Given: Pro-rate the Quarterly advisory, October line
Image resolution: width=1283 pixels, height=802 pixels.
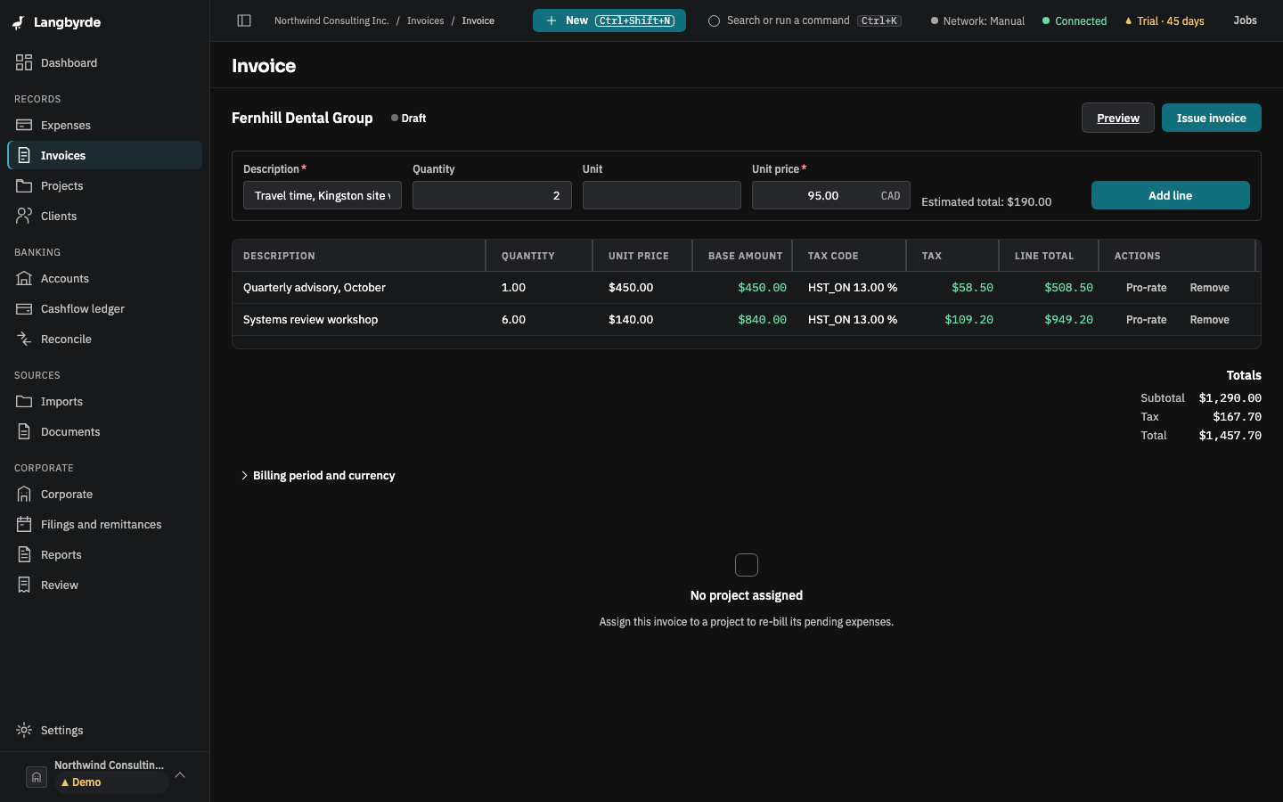Looking at the screenshot, I should click(x=1147, y=288).
